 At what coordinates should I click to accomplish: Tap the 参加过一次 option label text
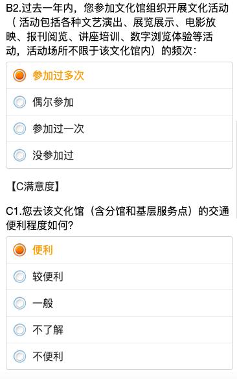pos(58,128)
